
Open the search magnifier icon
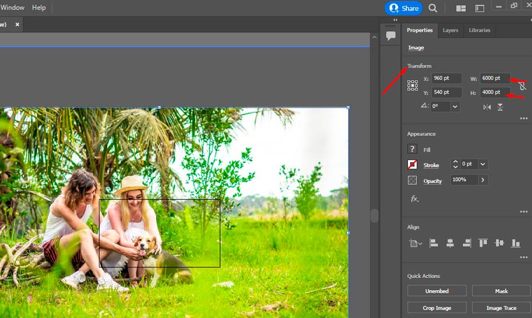pos(433,8)
